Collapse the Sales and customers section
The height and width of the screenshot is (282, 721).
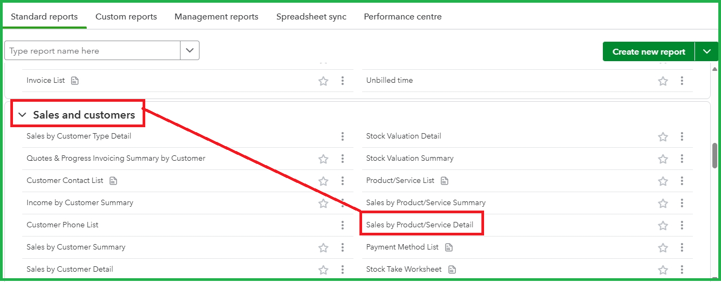22,115
